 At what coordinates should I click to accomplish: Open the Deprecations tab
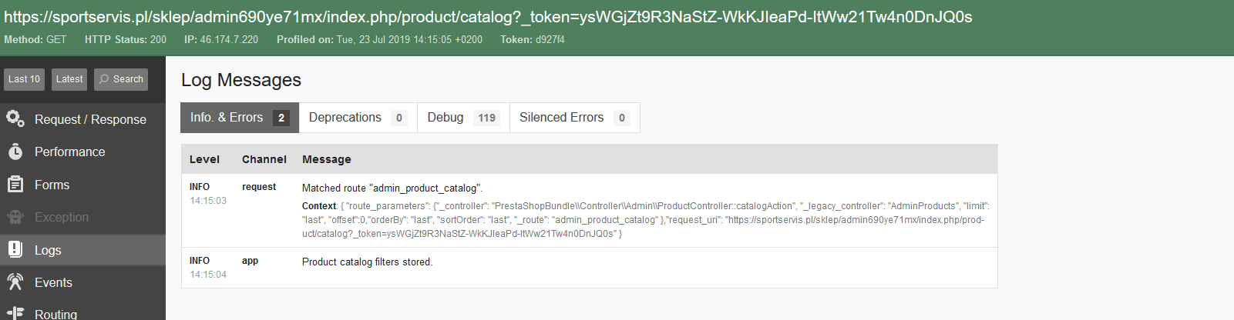click(345, 118)
